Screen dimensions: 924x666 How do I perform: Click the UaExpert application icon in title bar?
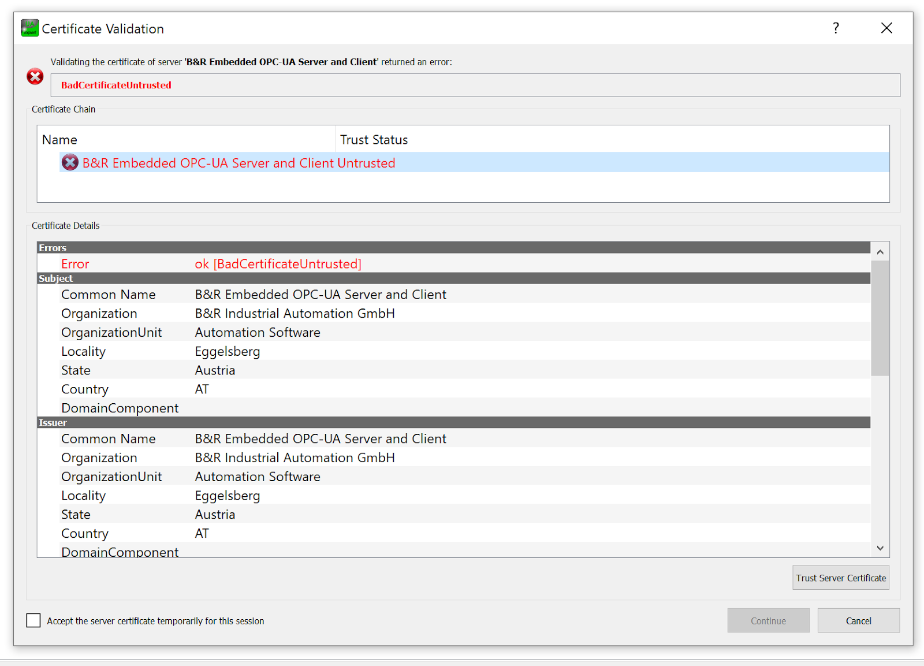29,28
